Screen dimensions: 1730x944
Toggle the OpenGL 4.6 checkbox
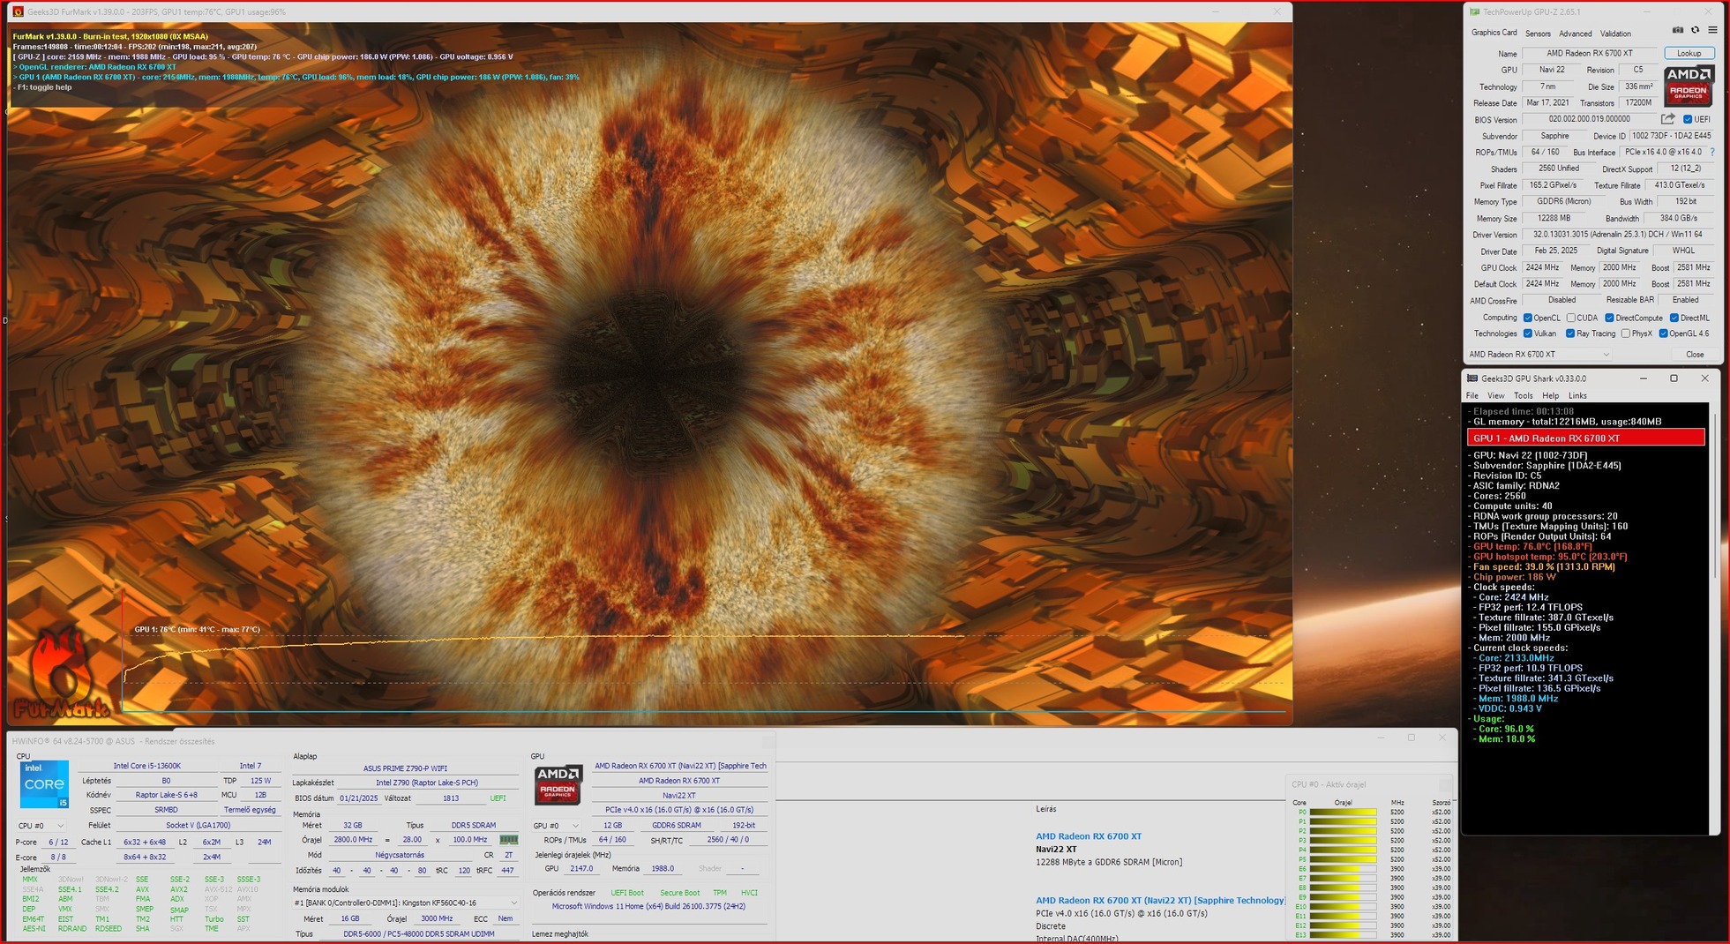click(1663, 333)
